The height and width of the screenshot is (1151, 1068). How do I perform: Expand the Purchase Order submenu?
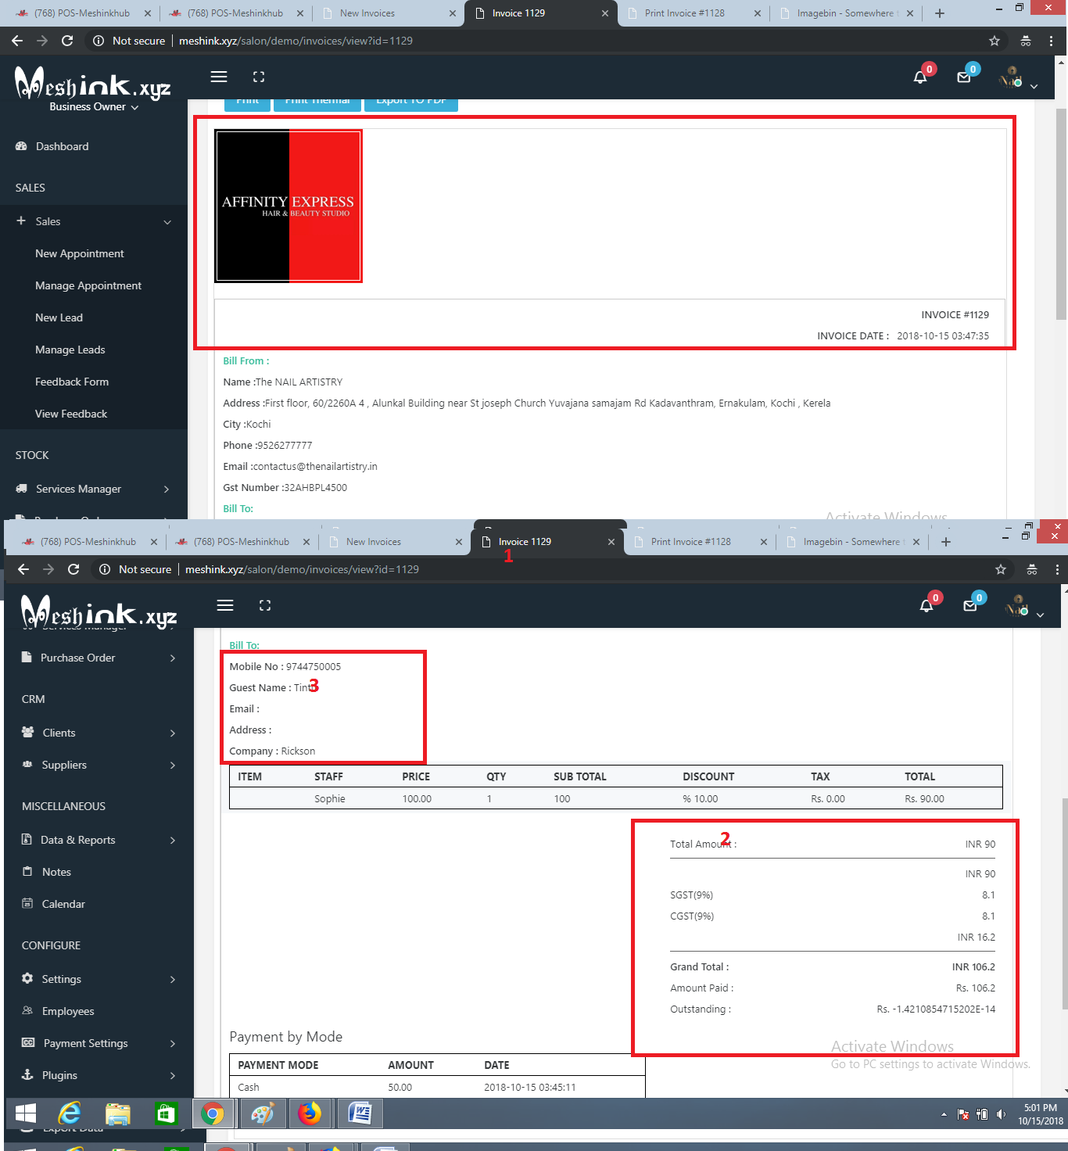coord(173,658)
